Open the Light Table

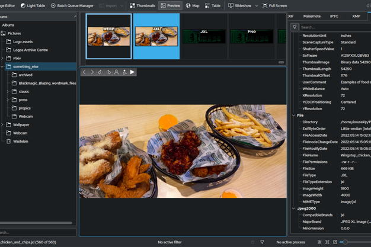click(x=33, y=5)
